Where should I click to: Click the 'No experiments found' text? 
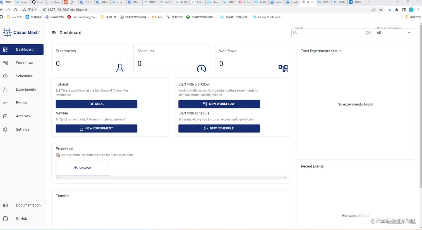pyautogui.click(x=355, y=104)
